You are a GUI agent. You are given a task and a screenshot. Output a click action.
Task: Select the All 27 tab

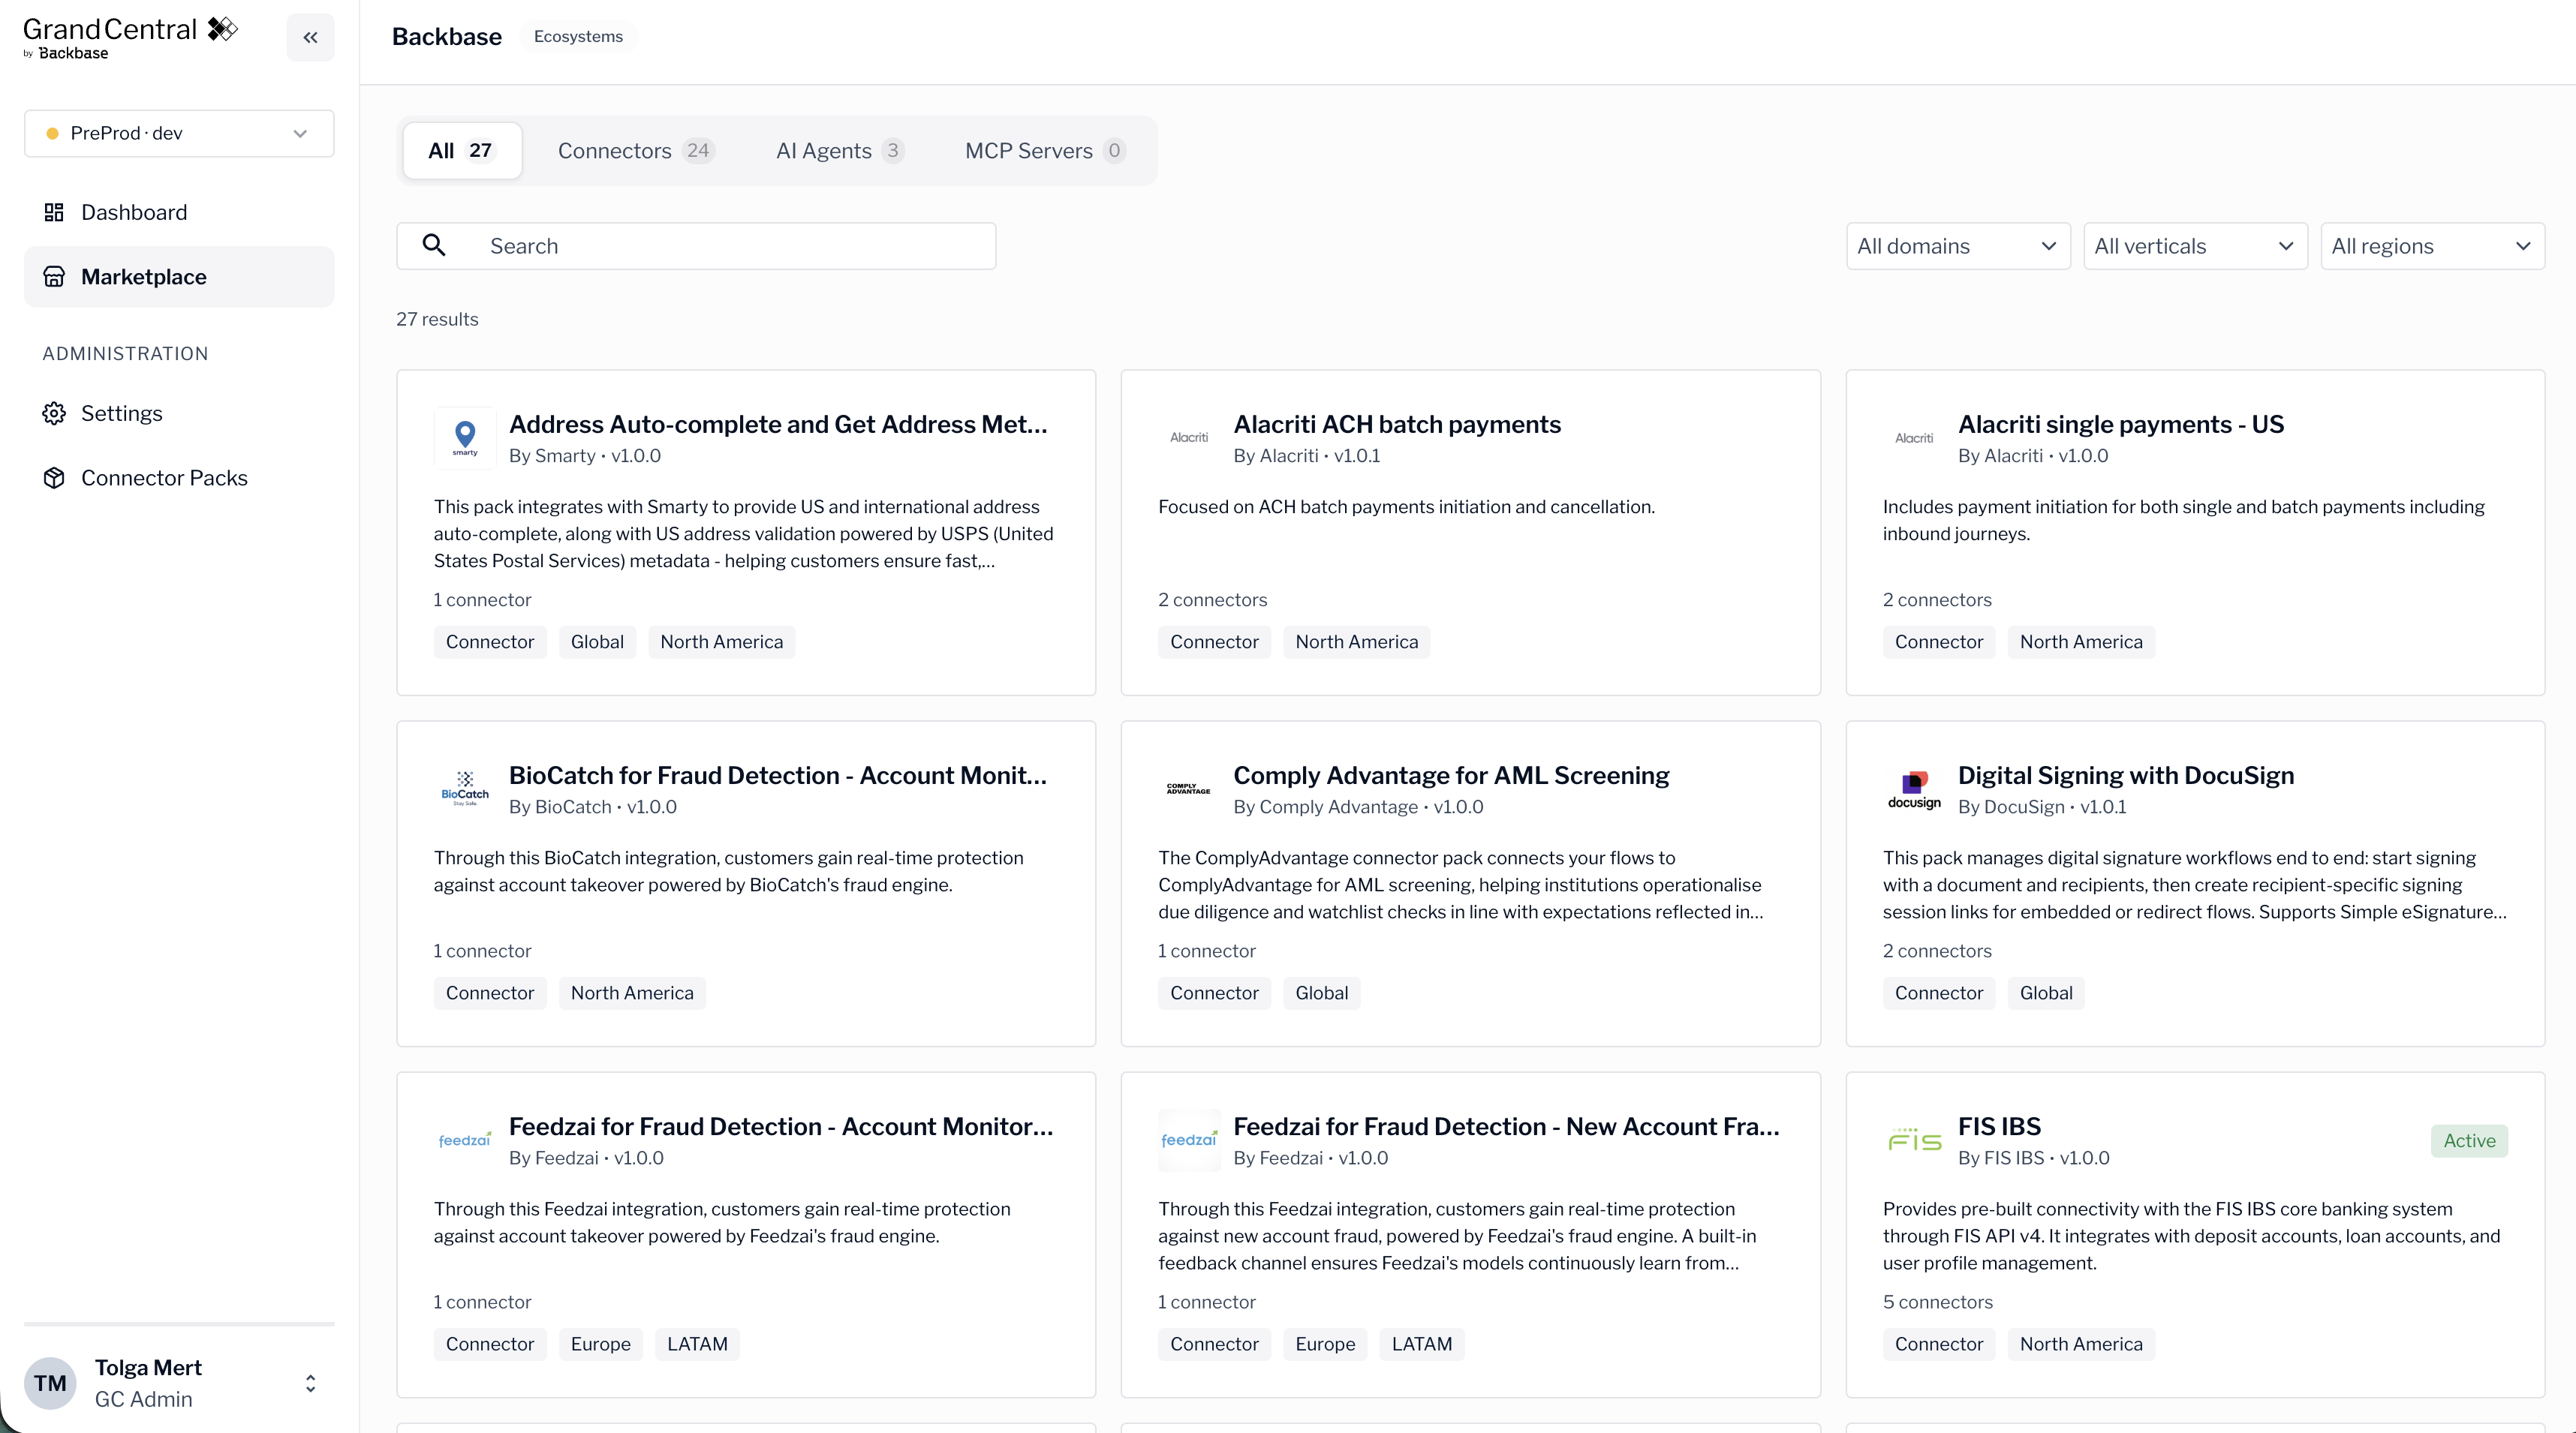[461, 151]
